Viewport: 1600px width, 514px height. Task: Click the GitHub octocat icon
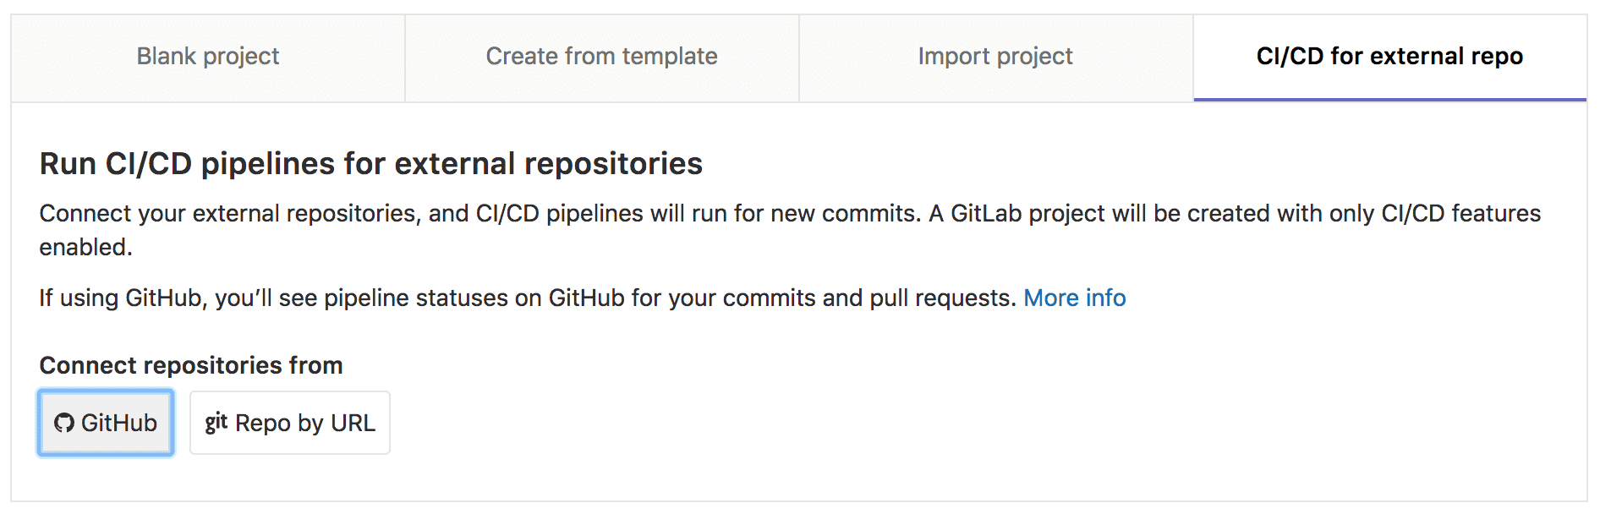tap(64, 423)
